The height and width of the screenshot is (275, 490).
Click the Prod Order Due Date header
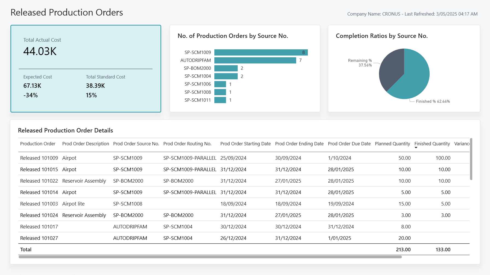click(349, 144)
